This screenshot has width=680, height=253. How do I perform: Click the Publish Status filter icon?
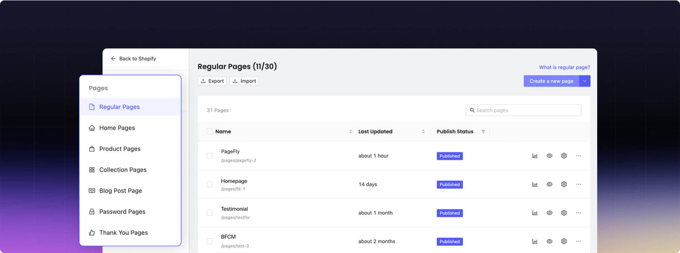(x=483, y=132)
